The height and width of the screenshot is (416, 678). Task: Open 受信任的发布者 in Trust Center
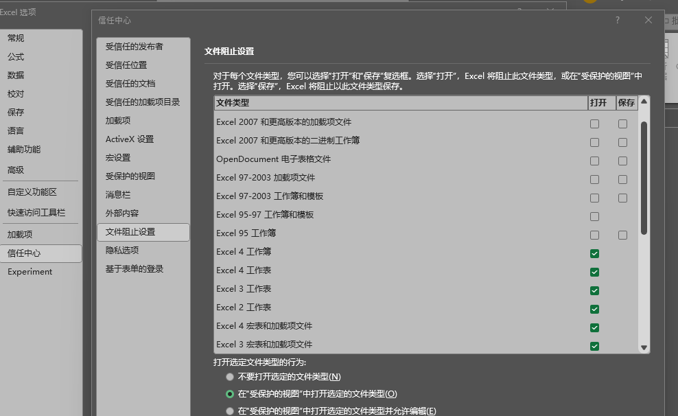[x=143, y=47]
